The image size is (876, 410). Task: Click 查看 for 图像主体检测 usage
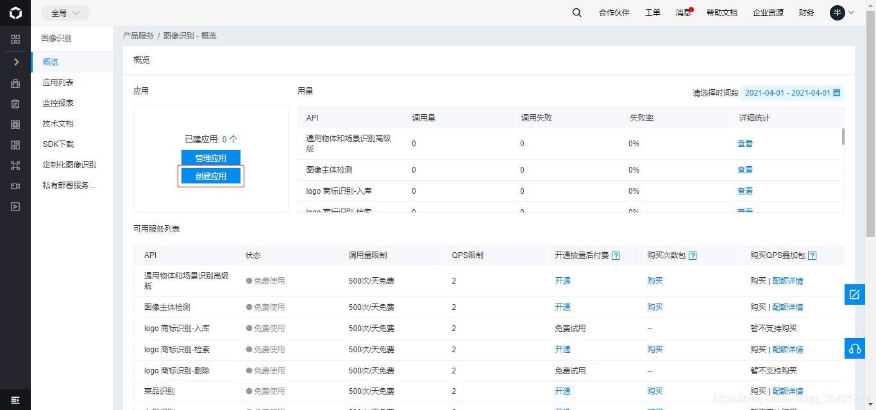[x=745, y=170]
